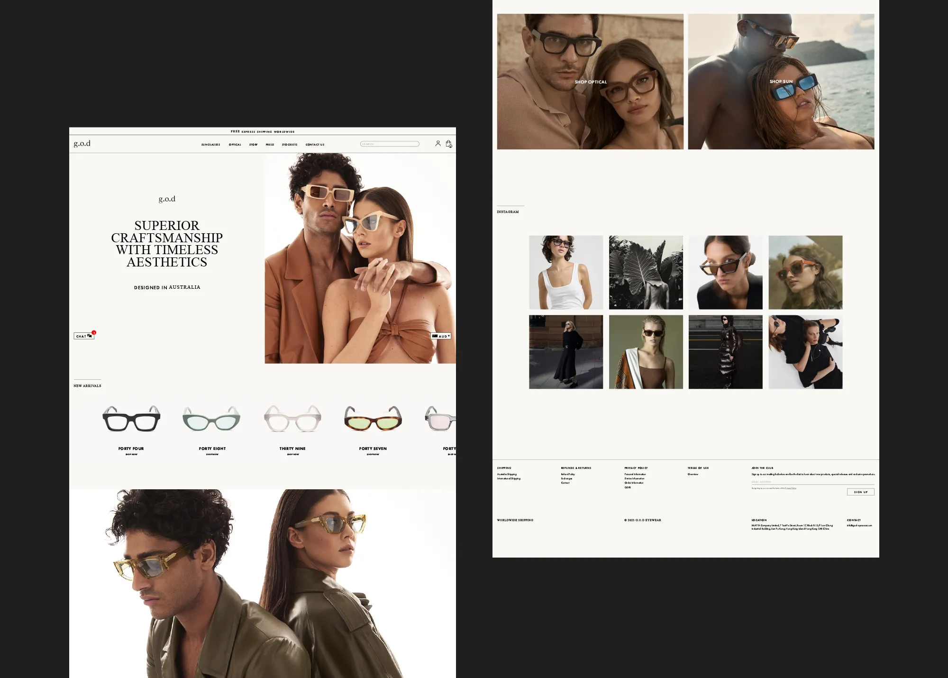Open the Overview link under Terms of Use
This screenshot has height=678, width=948.
(693, 474)
